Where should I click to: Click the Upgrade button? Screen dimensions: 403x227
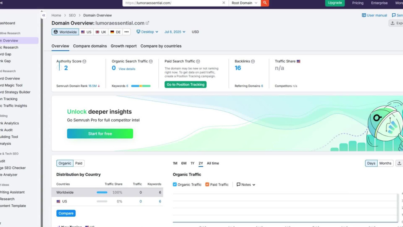pyautogui.click(x=334, y=3)
